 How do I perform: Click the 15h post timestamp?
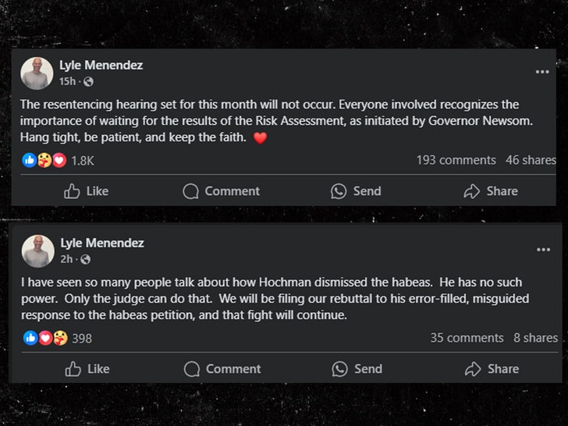click(68, 81)
